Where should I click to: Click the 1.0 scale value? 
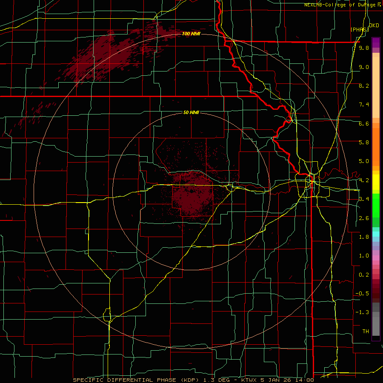(x=364, y=256)
